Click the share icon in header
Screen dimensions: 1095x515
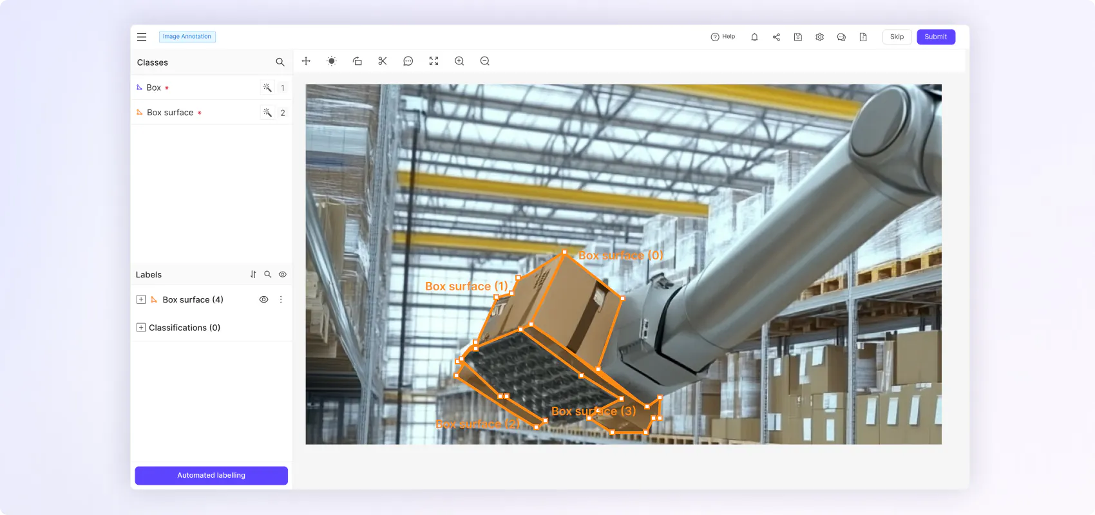[776, 37]
